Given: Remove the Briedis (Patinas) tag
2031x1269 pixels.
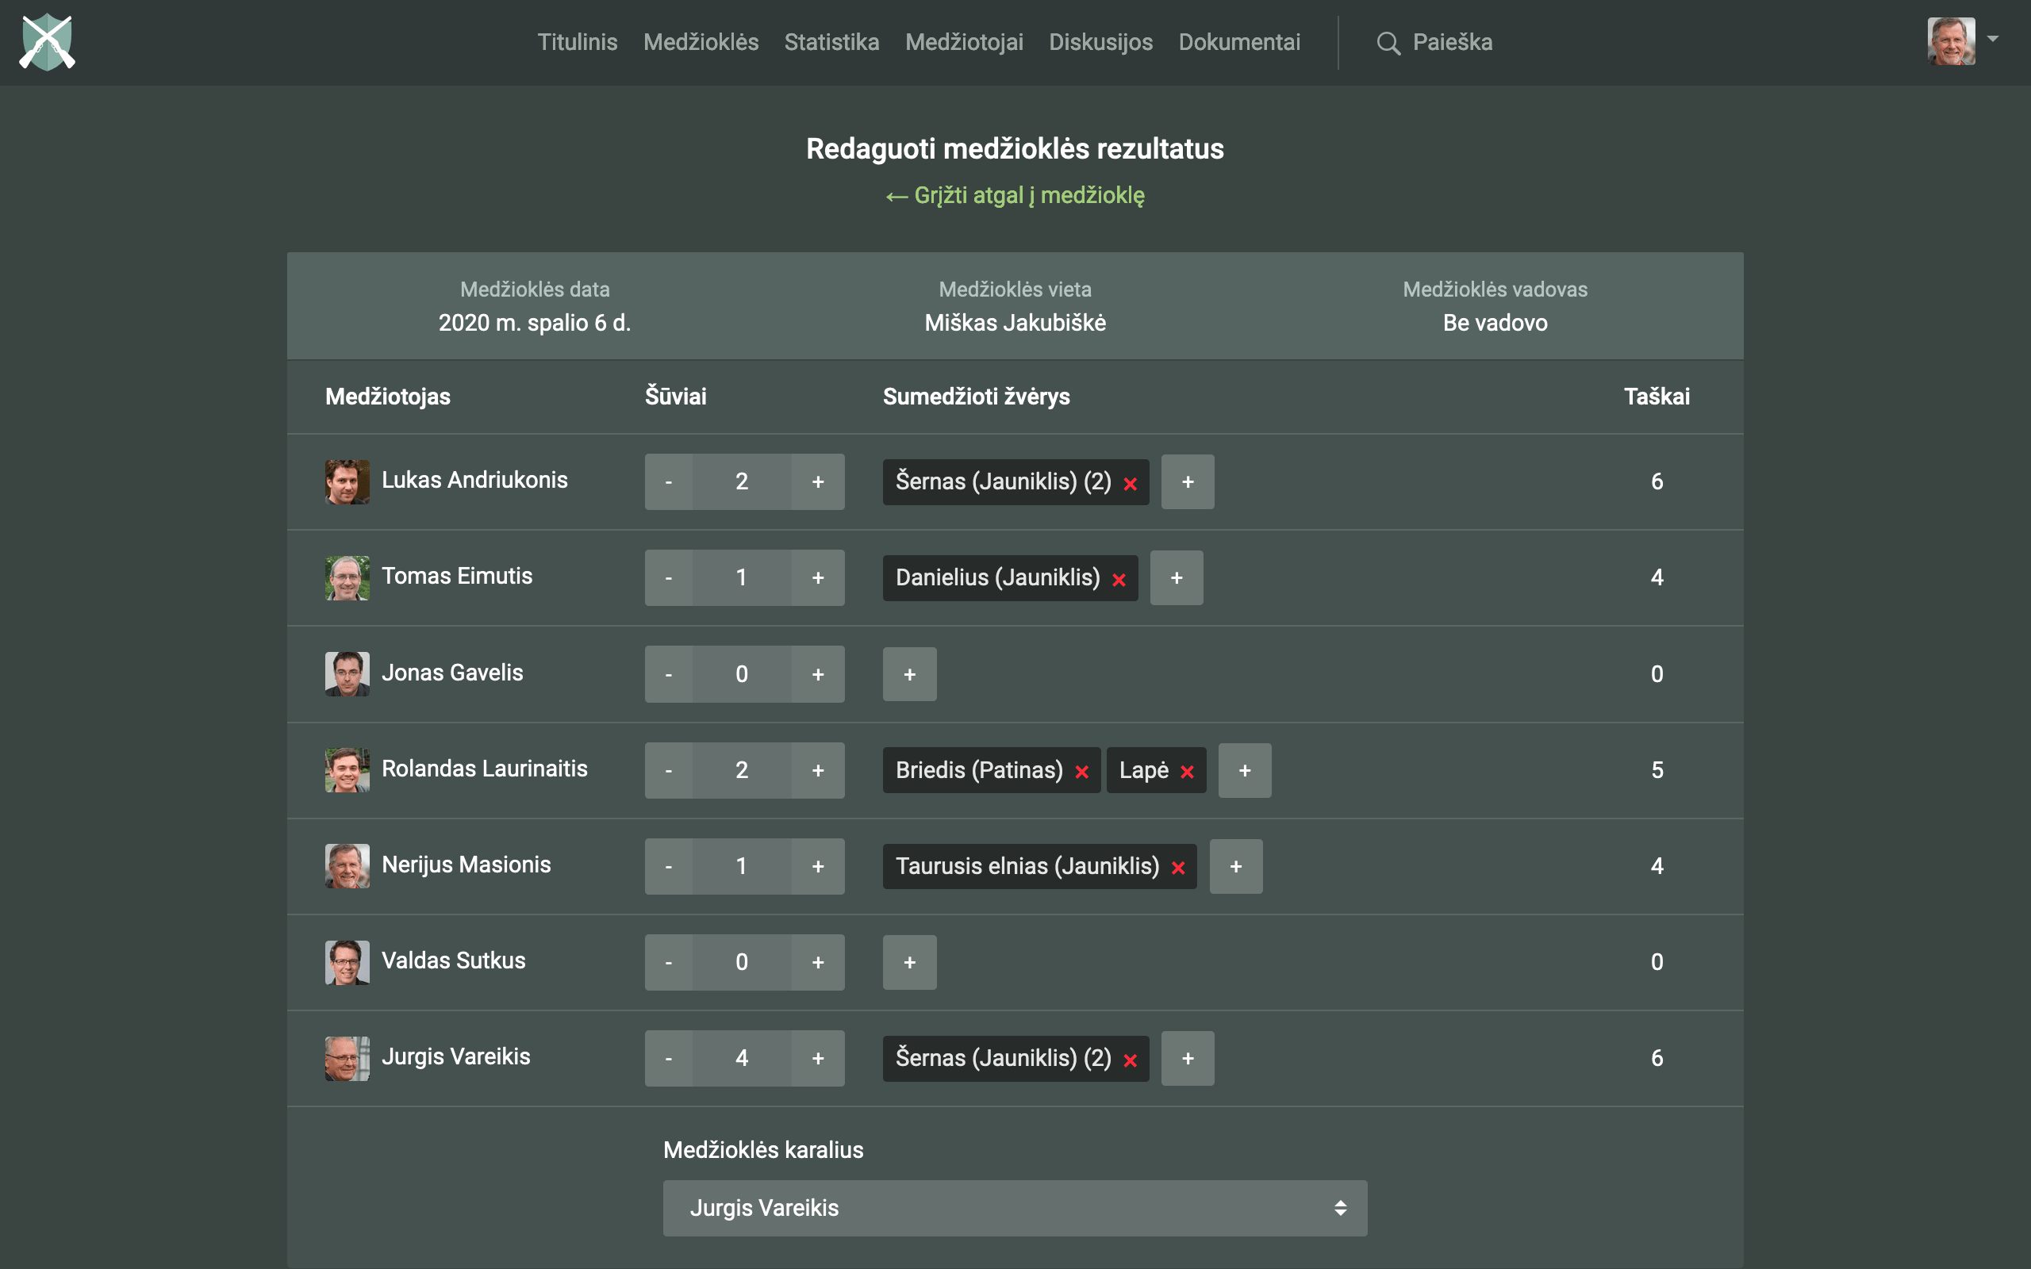Looking at the screenshot, I should tap(1082, 773).
